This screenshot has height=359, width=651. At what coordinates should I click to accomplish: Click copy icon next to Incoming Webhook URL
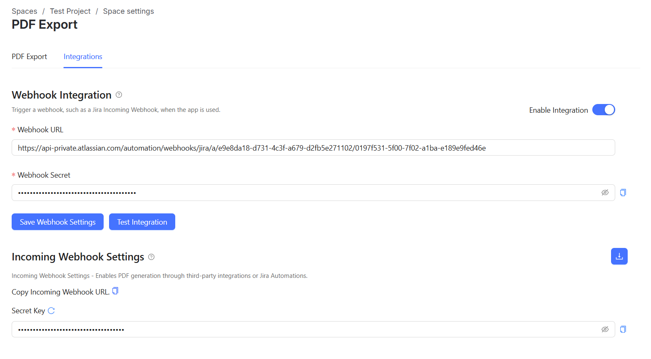click(x=115, y=291)
